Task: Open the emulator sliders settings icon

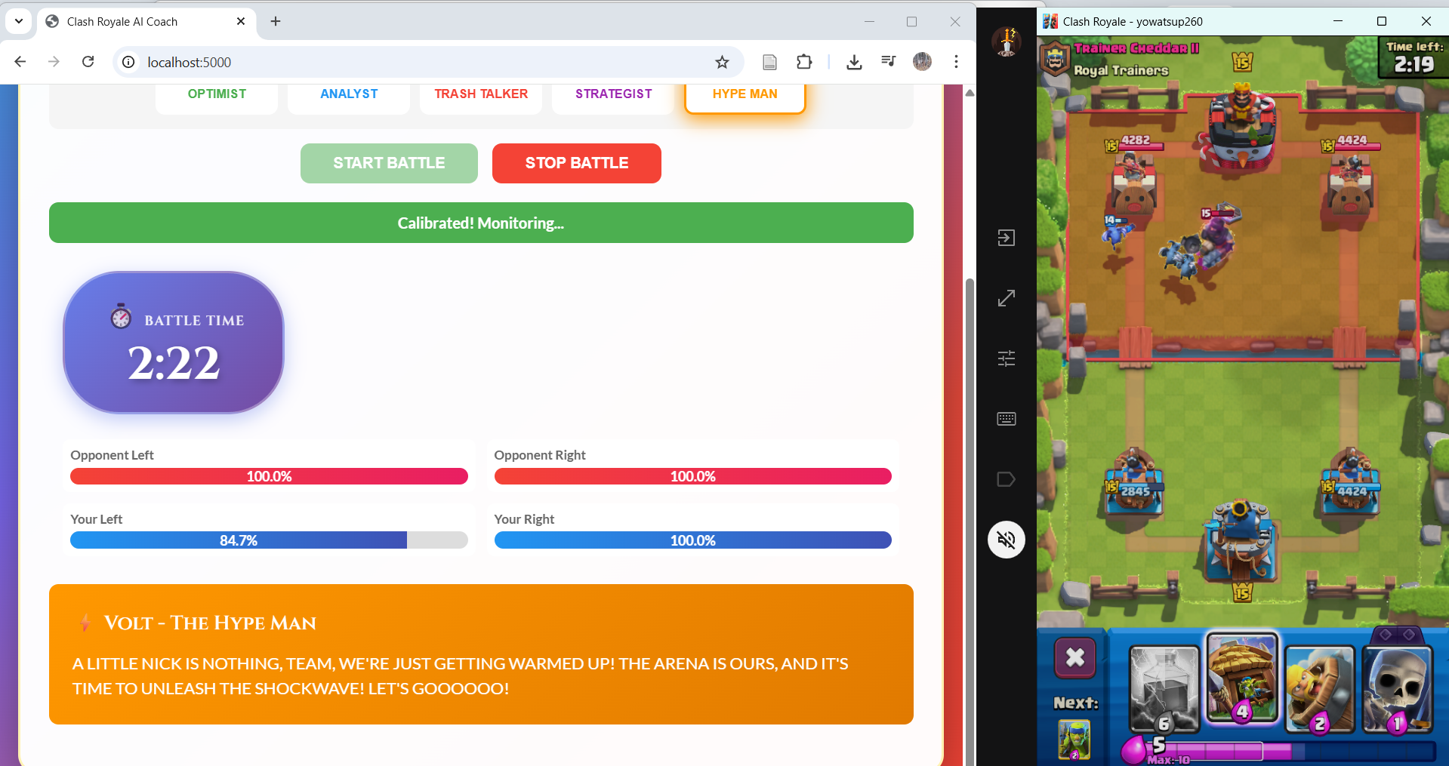Action: click(1007, 358)
